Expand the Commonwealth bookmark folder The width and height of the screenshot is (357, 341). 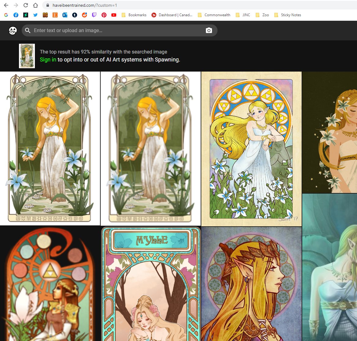[x=214, y=15]
